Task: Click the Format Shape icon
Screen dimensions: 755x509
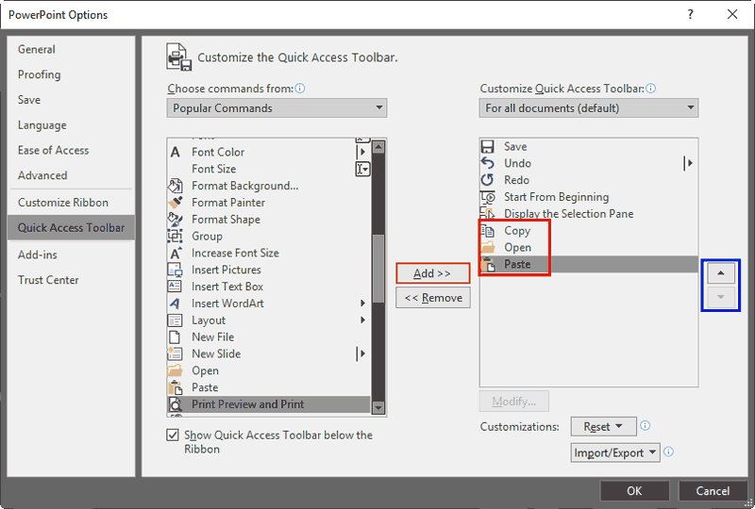Action: tap(175, 220)
